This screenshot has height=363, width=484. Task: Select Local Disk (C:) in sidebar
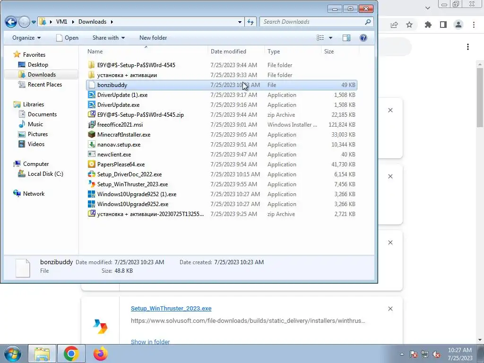pyautogui.click(x=45, y=174)
